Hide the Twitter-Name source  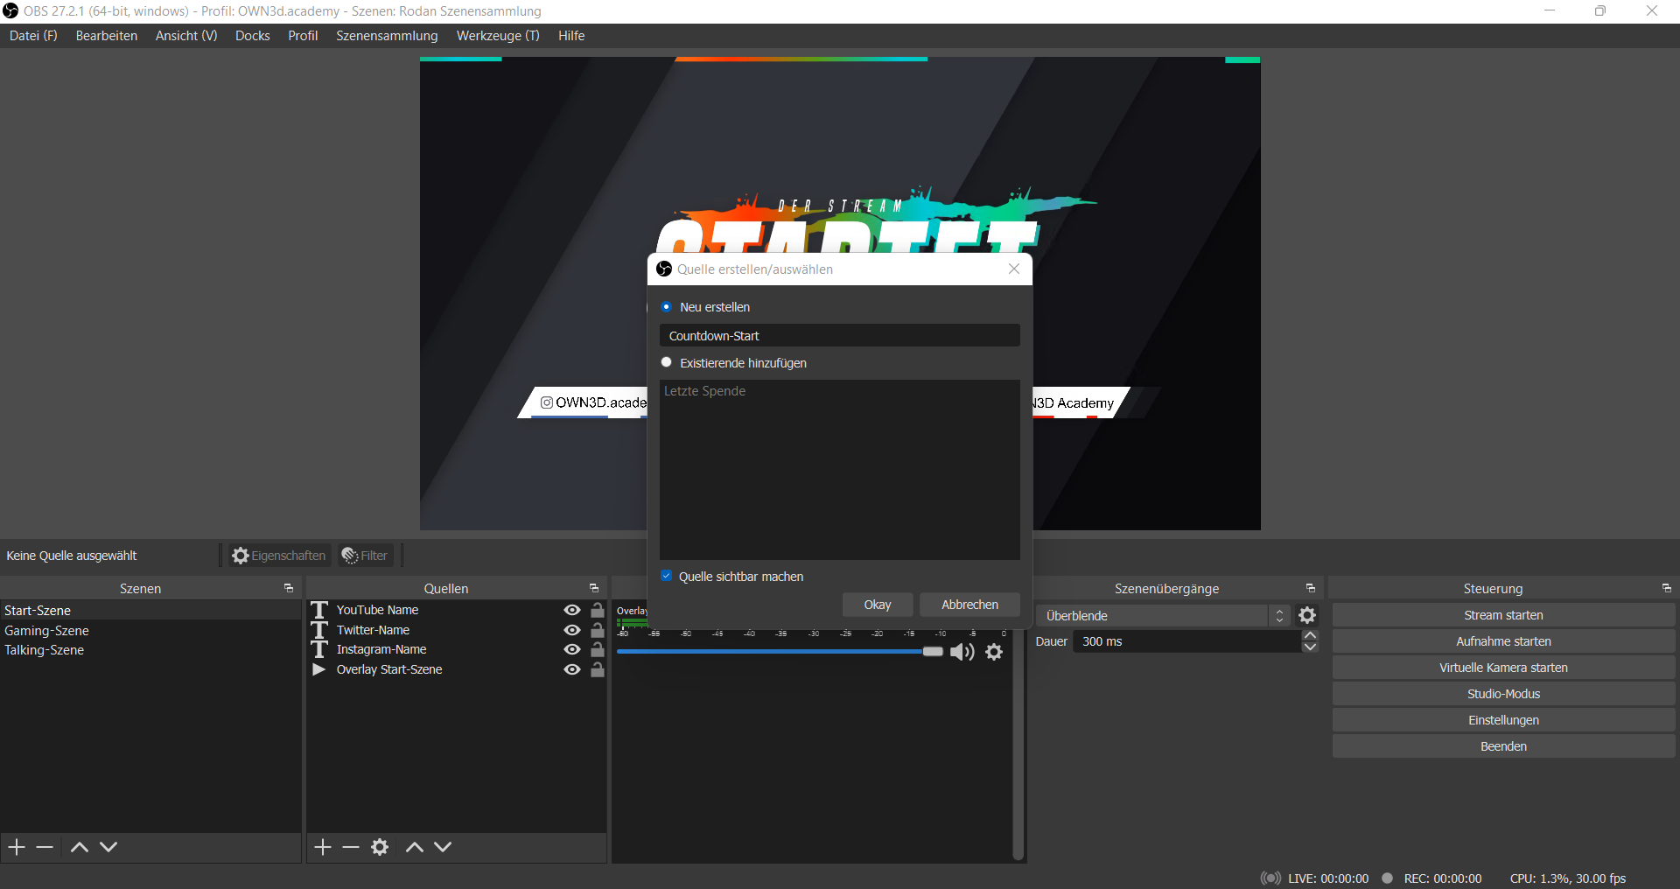(x=572, y=630)
